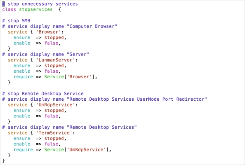Image resolution: width=245 pixels, height=165 pixels.
Task: Click the '# service display name "Server"' comment
Action: (45, 54)
